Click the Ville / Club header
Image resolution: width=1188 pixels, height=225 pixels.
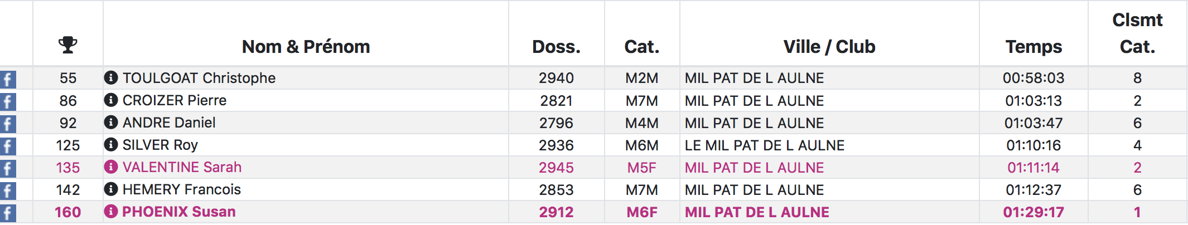click(x=829, y=47)
